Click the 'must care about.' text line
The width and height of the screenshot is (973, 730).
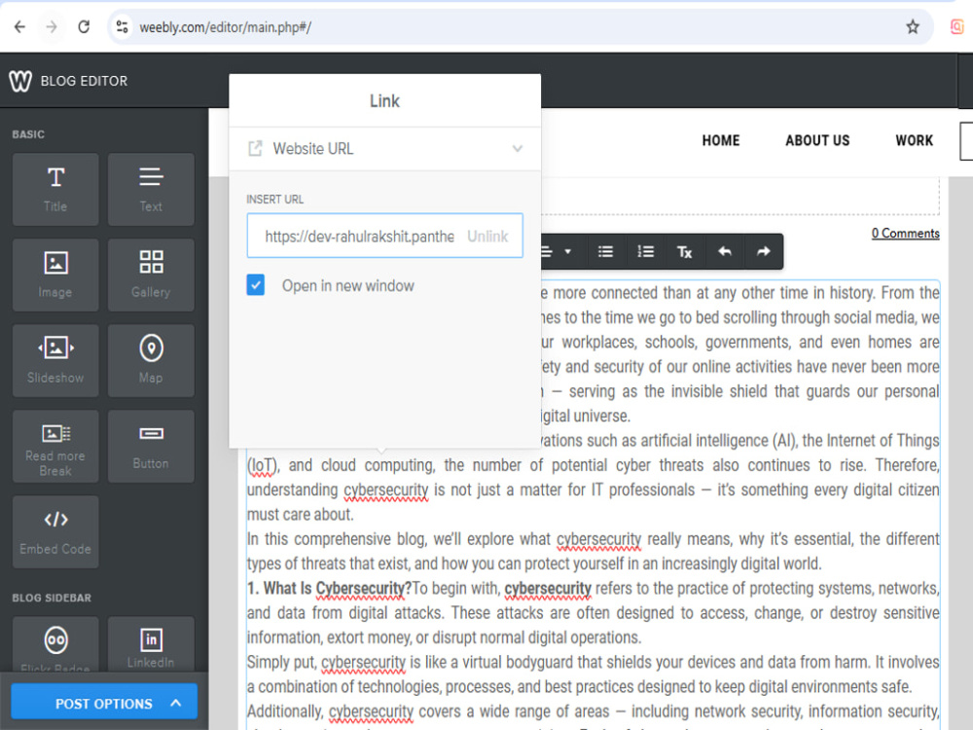coord(301,515)
